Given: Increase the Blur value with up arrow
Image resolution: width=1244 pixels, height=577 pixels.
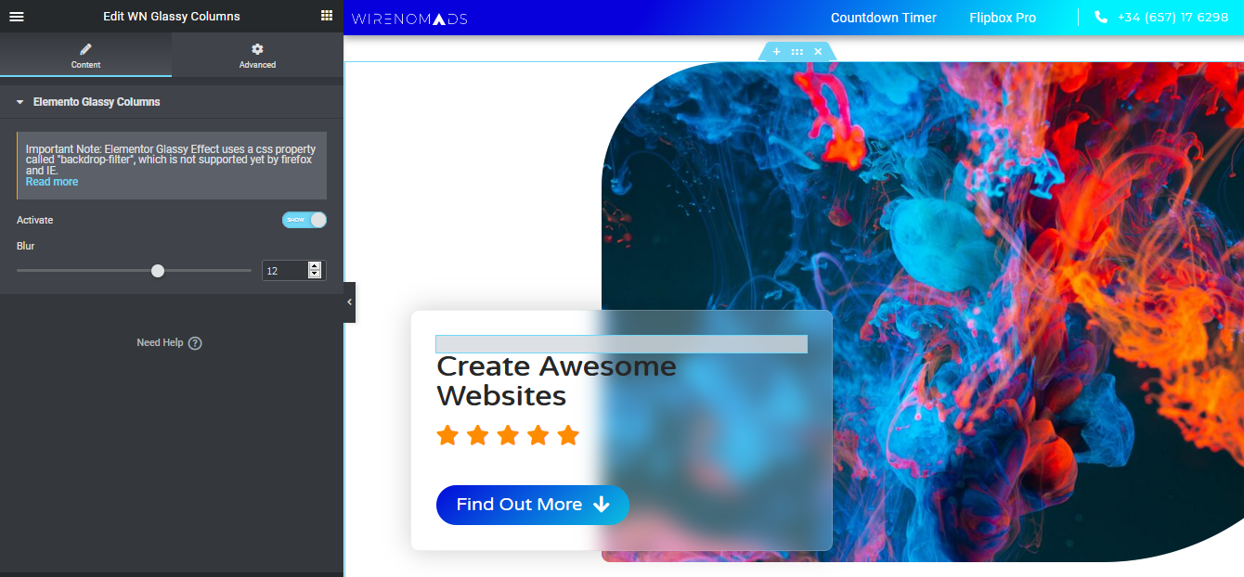Looking at the screenshot, I should [315, 266].
